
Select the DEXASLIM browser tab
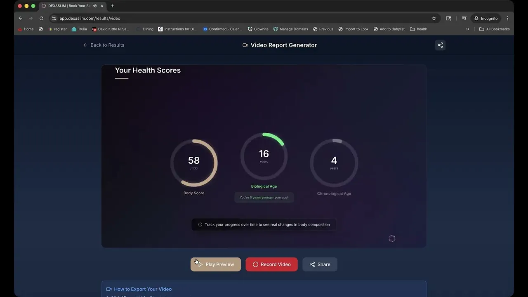[72, 6]
